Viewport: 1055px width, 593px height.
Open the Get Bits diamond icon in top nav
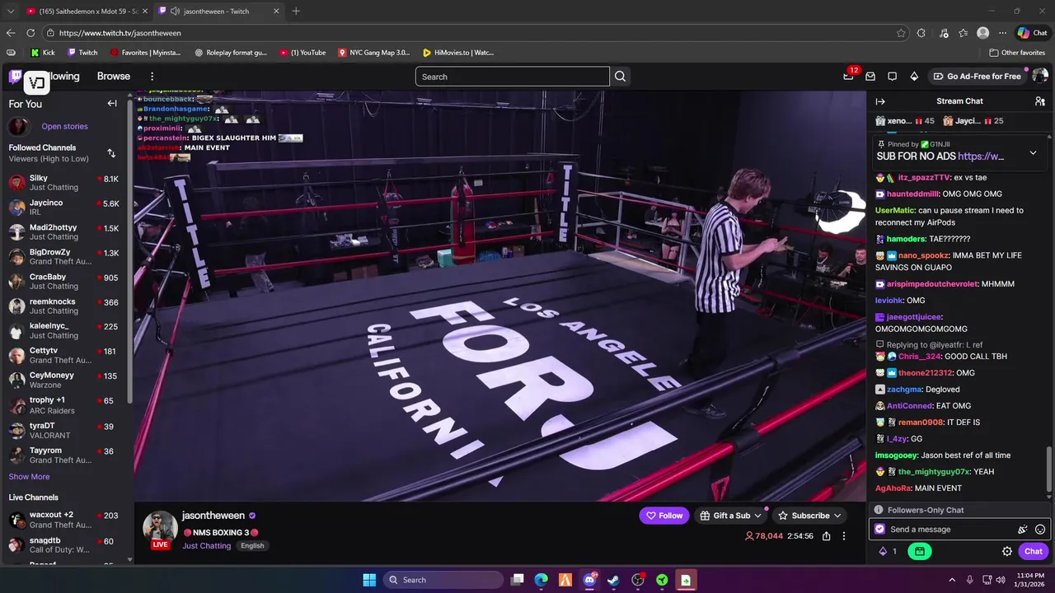coord(914,76)
